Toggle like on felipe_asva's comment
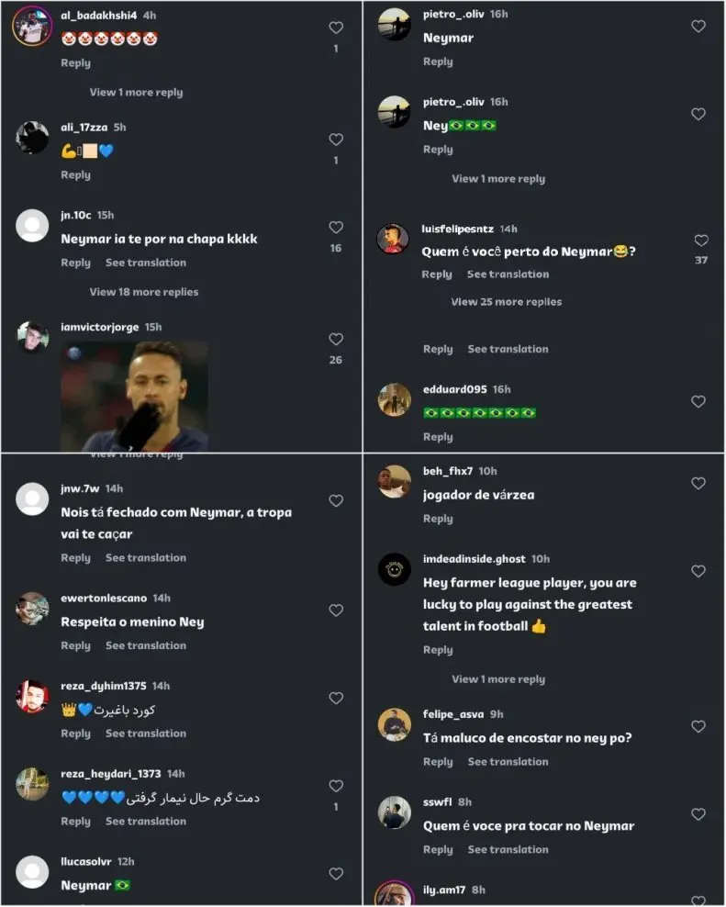Screen dimensions: 726x907 pyautogui.click(x=698, y=726)
